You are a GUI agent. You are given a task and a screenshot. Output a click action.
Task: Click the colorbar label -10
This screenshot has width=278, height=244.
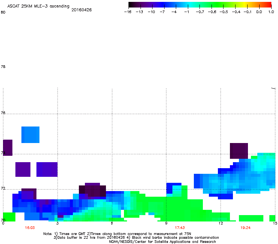pos(151,12)
